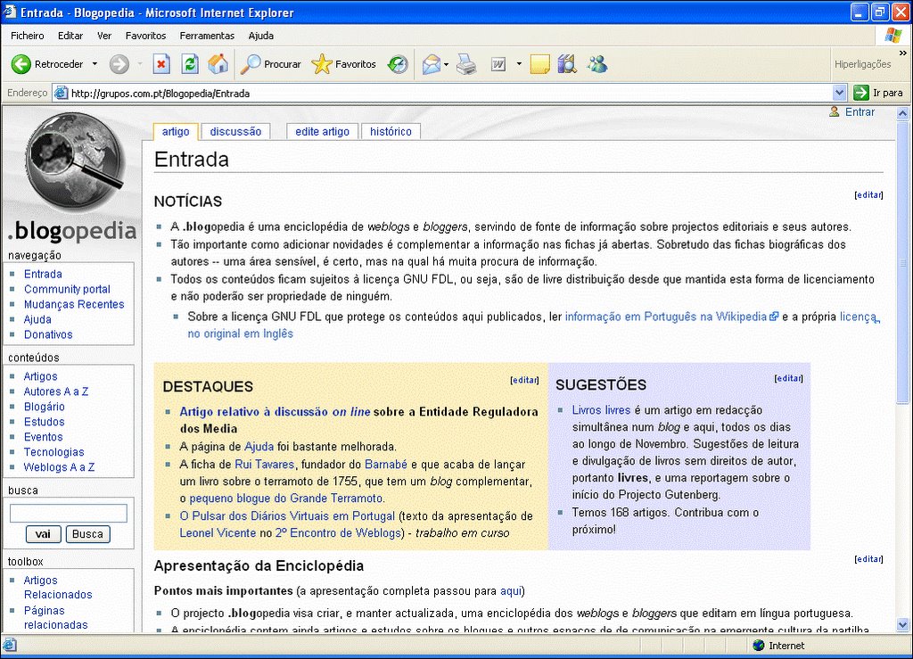Image resolution: width=913 pixels, height=659 pixels.
Task: Click the grey Forward arrow button
Action: (x=119, y=64)
